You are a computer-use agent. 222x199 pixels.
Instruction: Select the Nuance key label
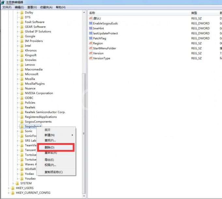pos(30,89)
